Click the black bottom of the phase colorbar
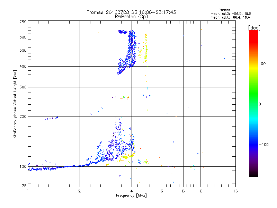This screenshot has width=277, height=208. 253,174
